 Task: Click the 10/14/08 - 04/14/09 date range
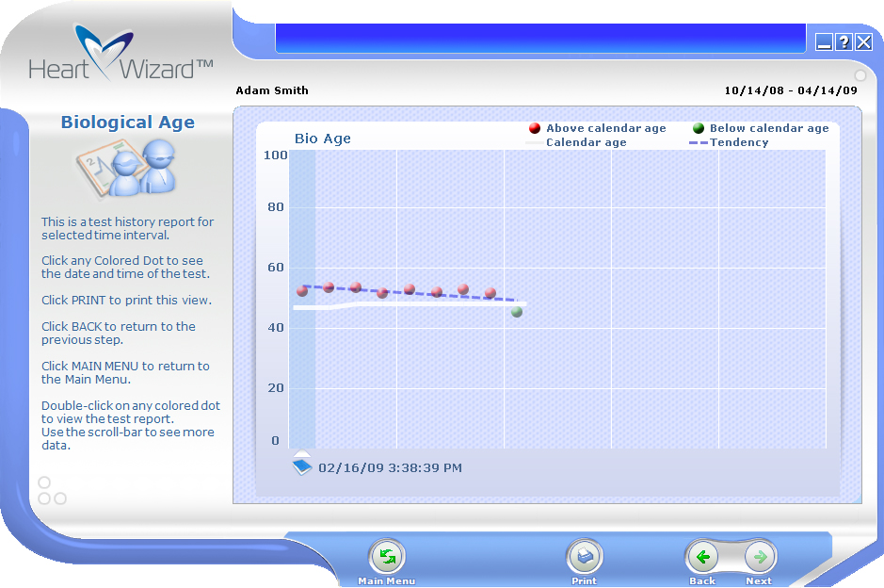click(x=790, y=90)
